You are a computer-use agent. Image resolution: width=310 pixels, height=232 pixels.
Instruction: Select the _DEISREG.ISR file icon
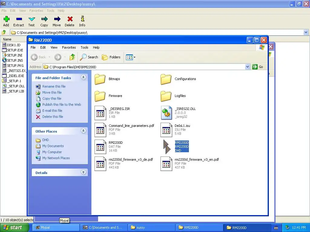pos(100,113)
